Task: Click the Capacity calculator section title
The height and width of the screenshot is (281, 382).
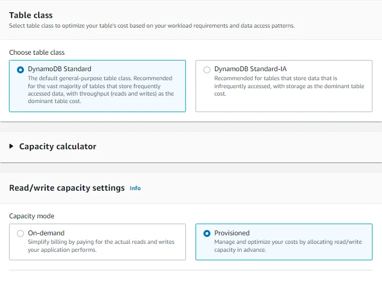Action: click(57, 146)
